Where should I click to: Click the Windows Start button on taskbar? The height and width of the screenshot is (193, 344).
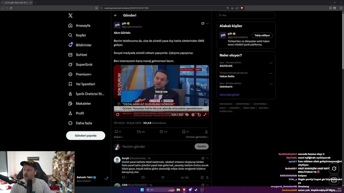pyautogui.click(x=142, y=190)
